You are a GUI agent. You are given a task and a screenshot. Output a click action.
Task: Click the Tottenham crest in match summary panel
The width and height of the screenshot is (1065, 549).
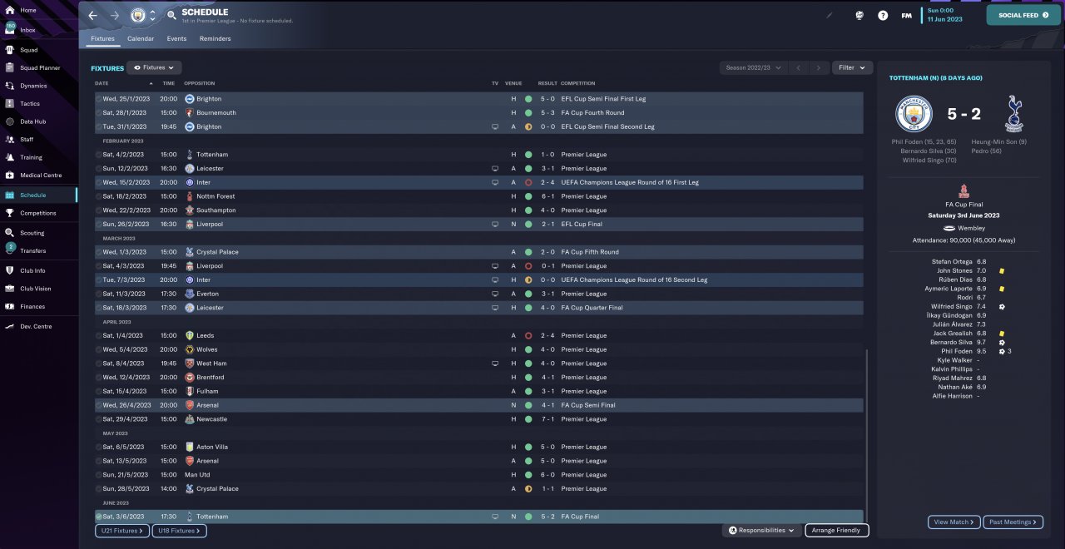pyautogui.click(x=1013, y=114)
